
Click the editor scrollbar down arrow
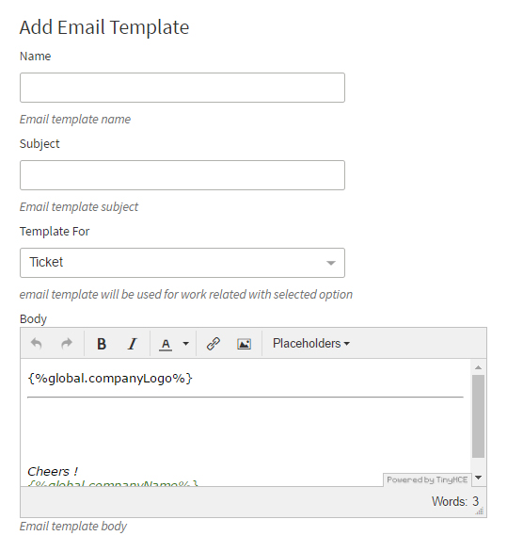(x=478, y=478)
